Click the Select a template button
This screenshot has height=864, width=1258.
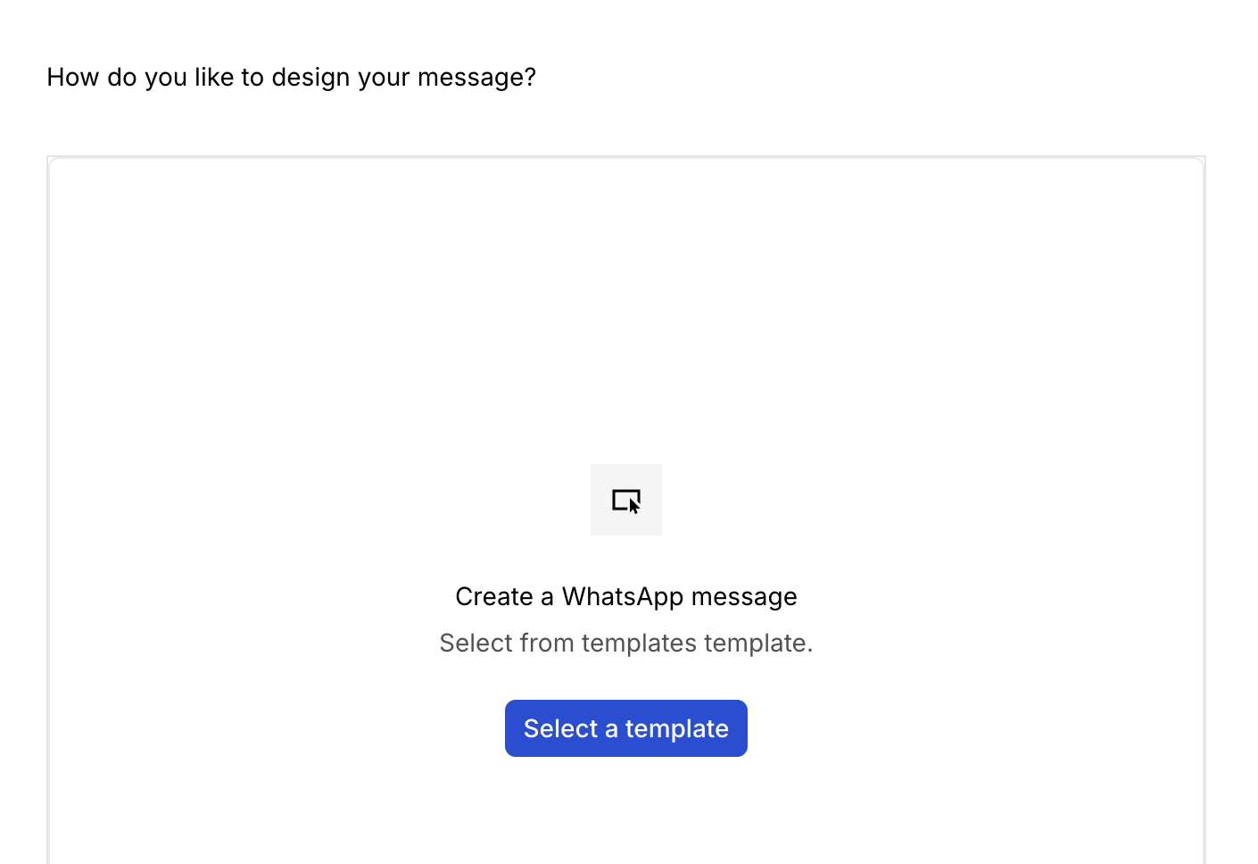(x=626, y=728)
